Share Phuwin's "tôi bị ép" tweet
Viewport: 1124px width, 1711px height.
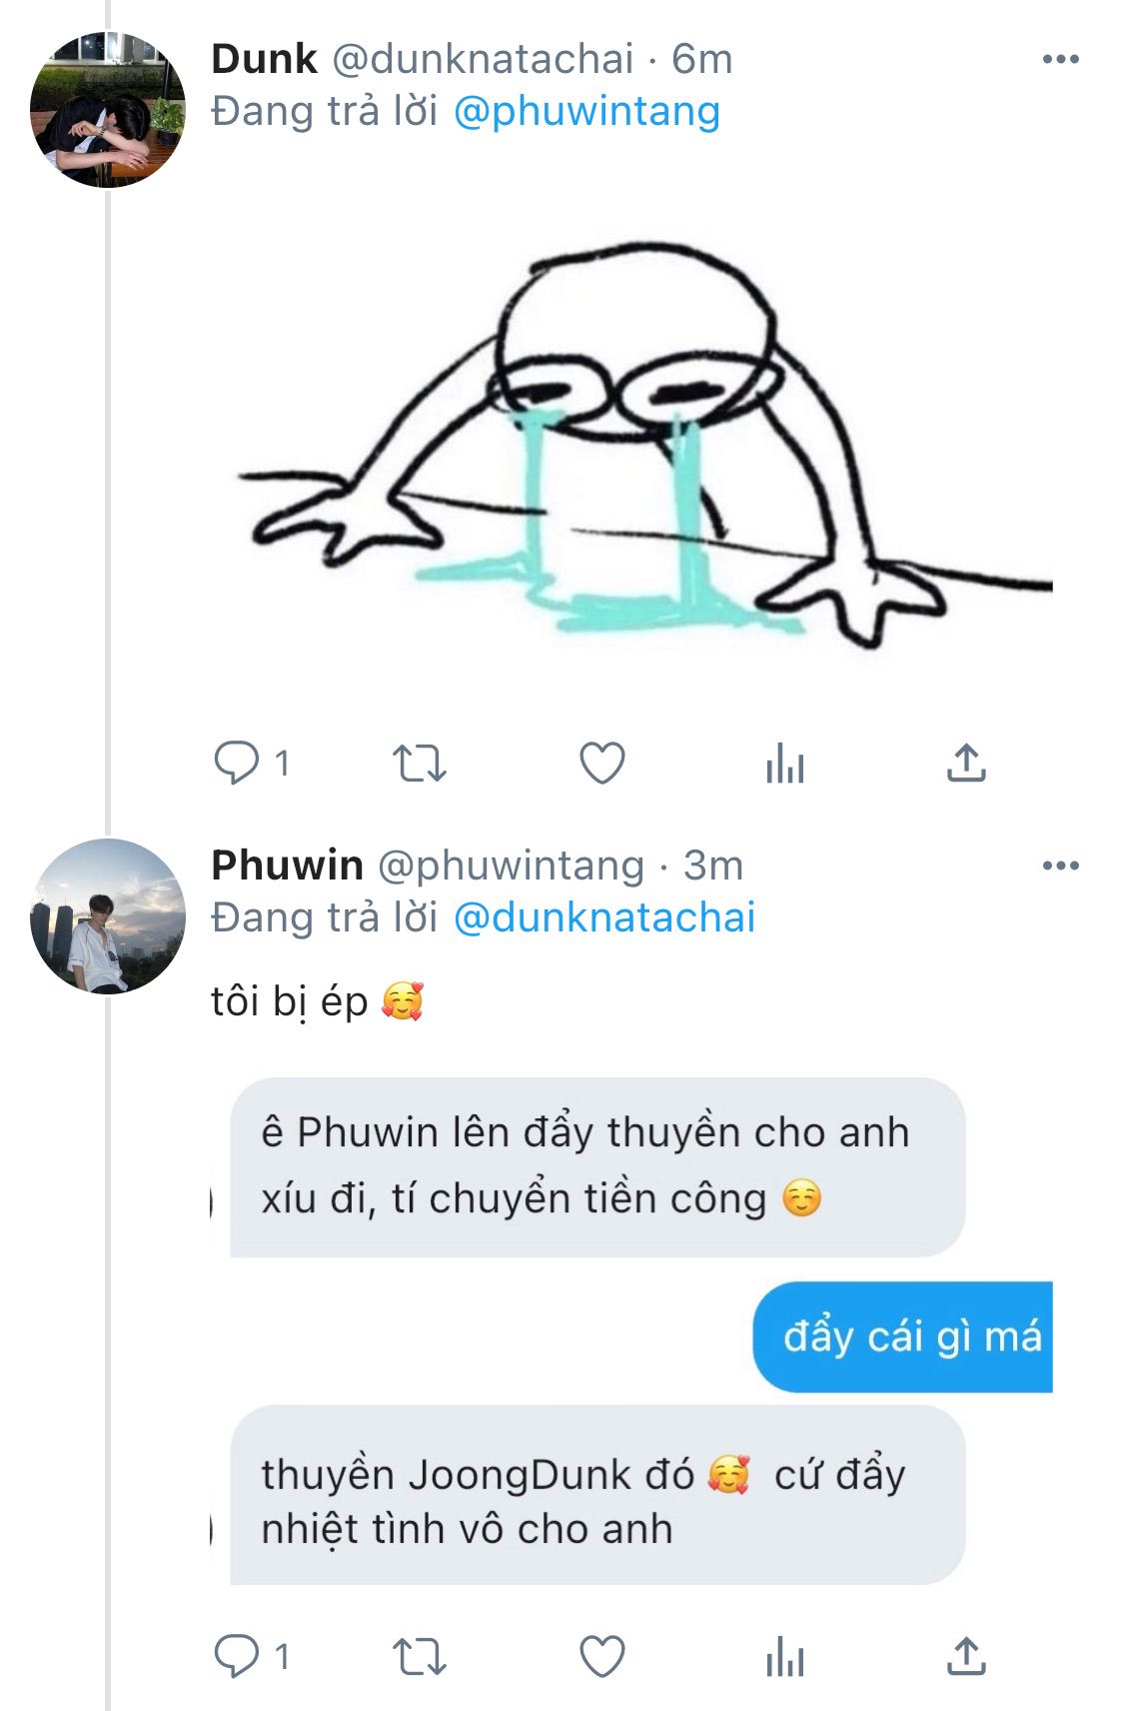(966, 1657)
